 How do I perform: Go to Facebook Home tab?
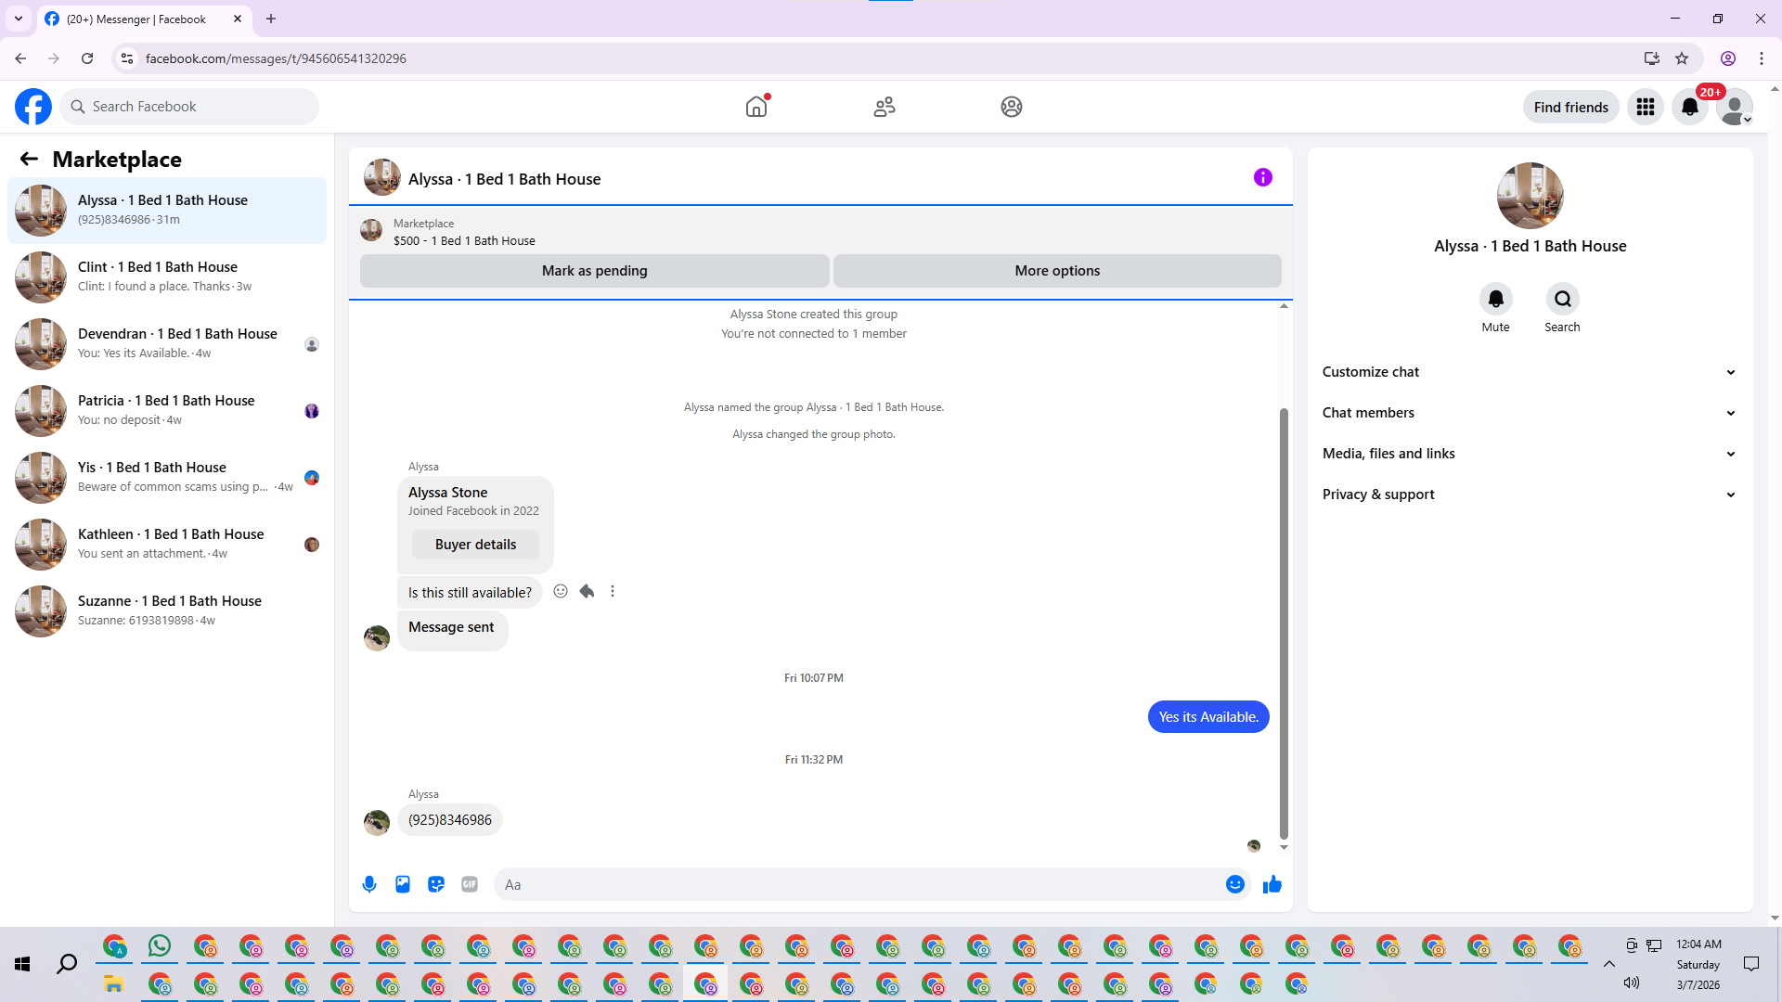[x=756, y=107]
